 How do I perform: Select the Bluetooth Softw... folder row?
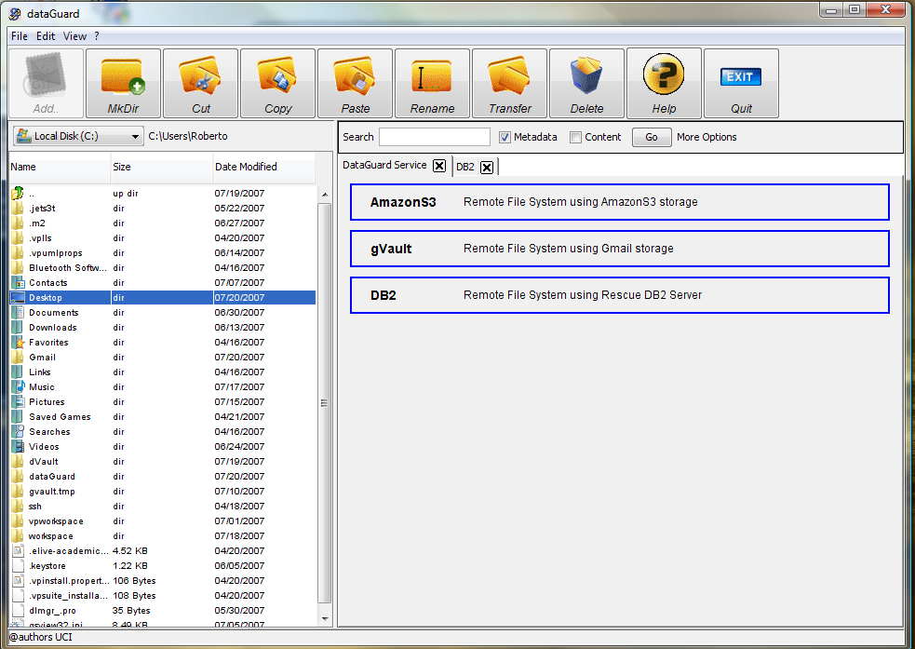tap(163, 268)
